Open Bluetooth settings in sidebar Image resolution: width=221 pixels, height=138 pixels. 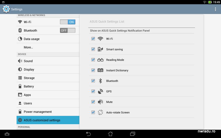point(48,30)
